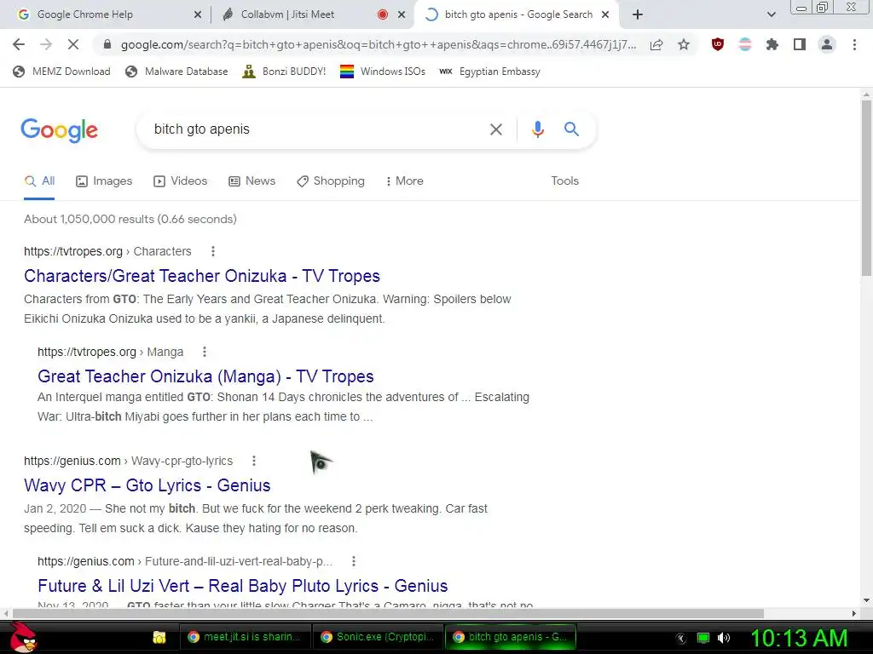Open the Angry Birds start button
Viewport: 873px width, 654px height.
23,637
